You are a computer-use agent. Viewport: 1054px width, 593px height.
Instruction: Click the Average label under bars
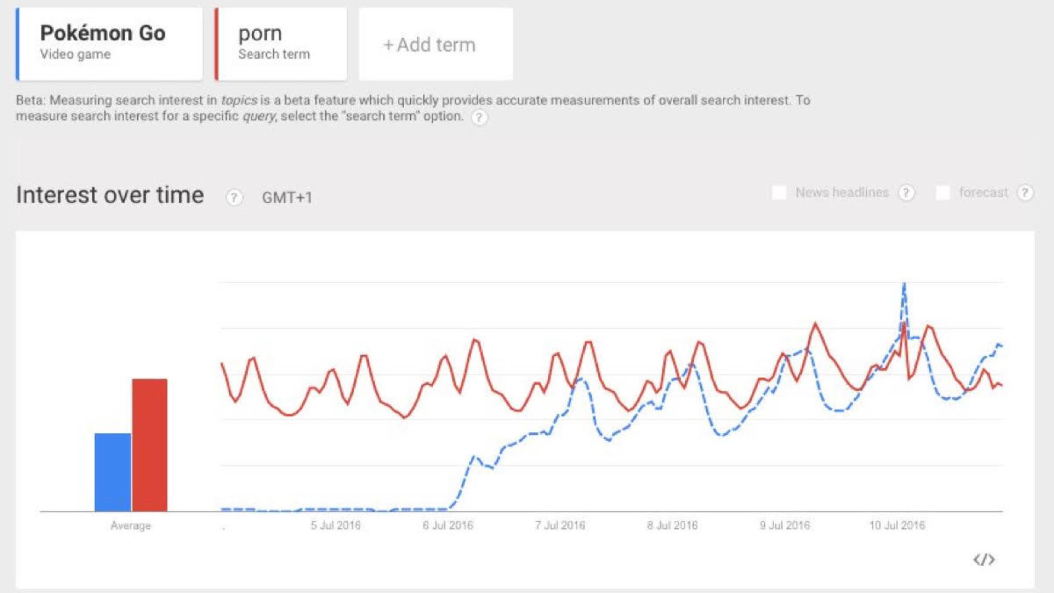(x=130, y=526)
